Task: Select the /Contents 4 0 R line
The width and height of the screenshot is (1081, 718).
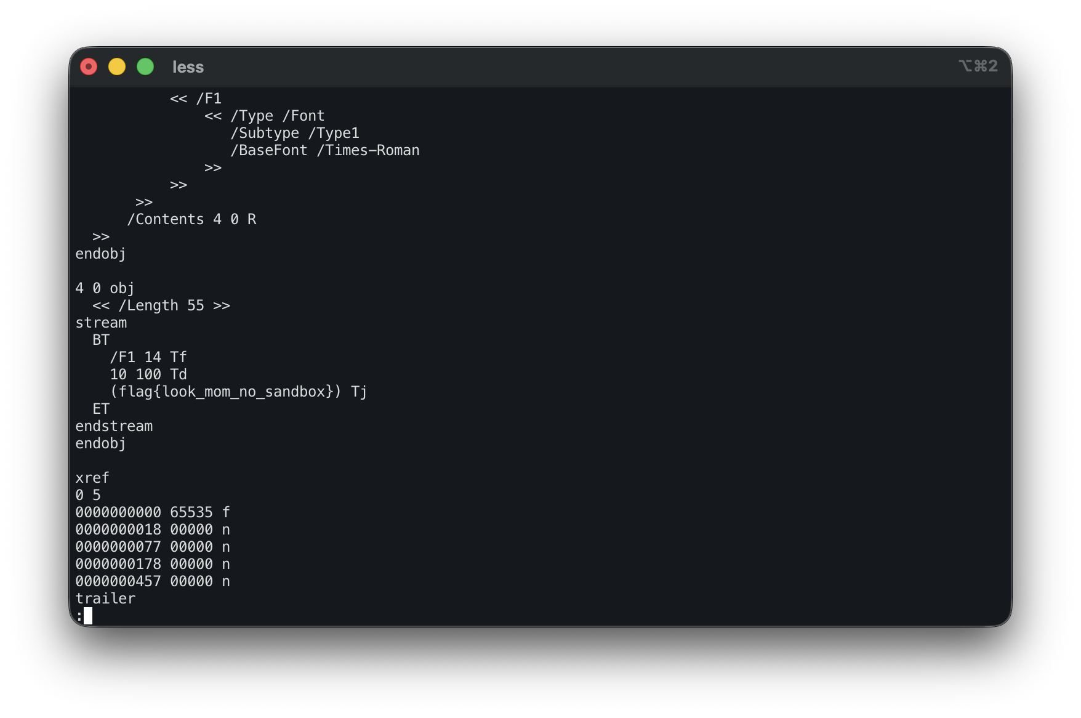Action: (x=191, y=219)
